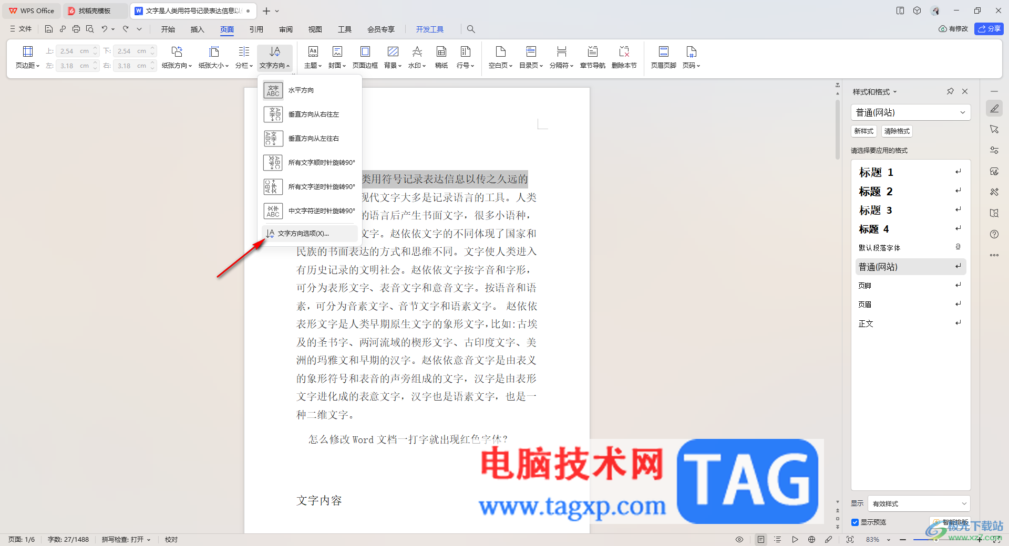Open page border settings
Image resolution: width=1009 pixels, height=546 pixels.
pyautogui.click(x=365, y=57)
